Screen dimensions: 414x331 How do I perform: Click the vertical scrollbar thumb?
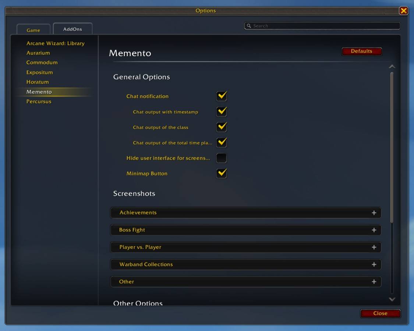(392, 148)
